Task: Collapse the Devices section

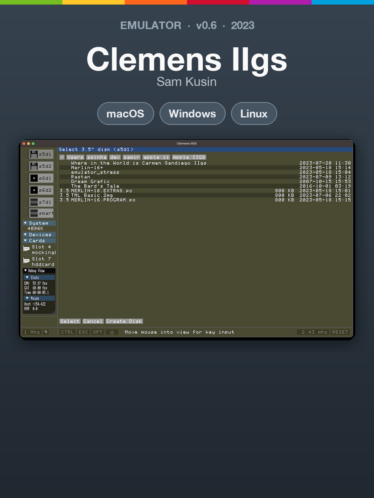Action: coord(39,235)
